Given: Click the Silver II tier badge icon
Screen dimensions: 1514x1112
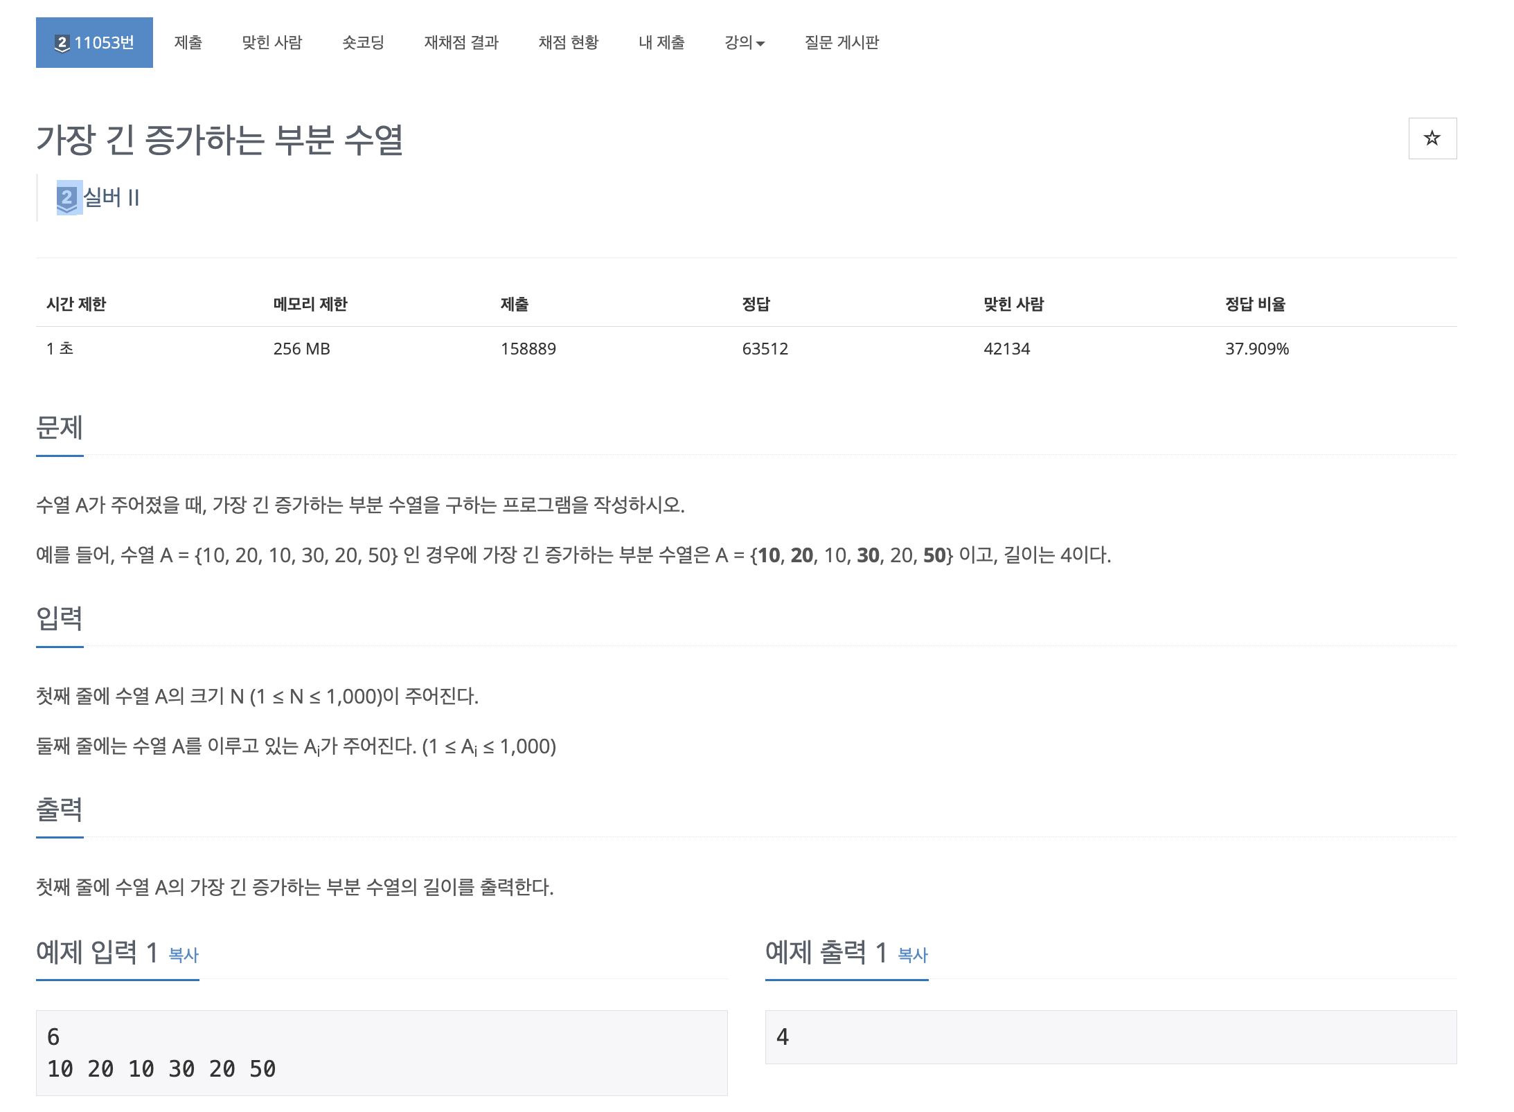Looking at the screenshot, I should (x=66, y=197).
